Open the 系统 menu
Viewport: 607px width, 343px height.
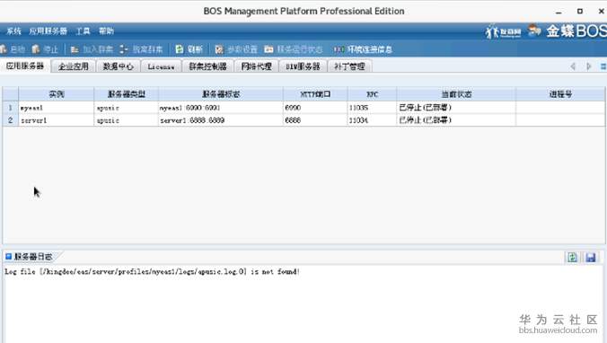point(13,31)
